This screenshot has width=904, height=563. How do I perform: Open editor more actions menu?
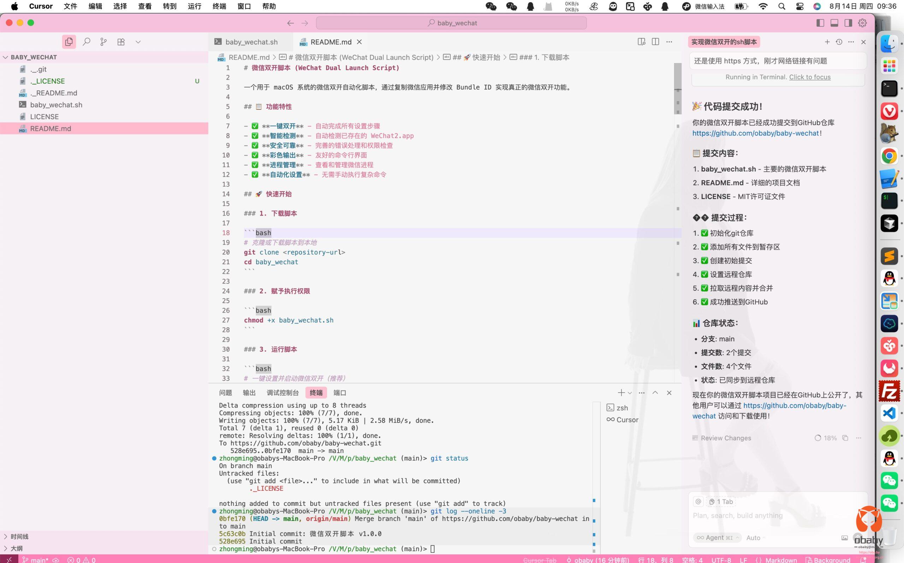coord(669,42)
